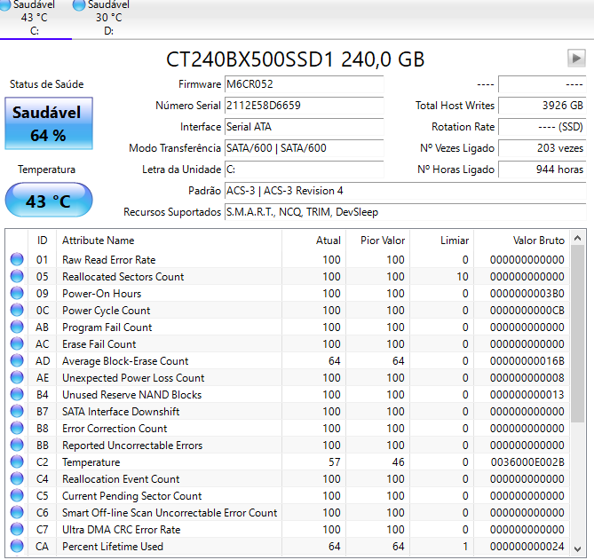Click the status icon for Program Fail Count
Viewport: 594px width, 560px height.
(x=17, y=327)
